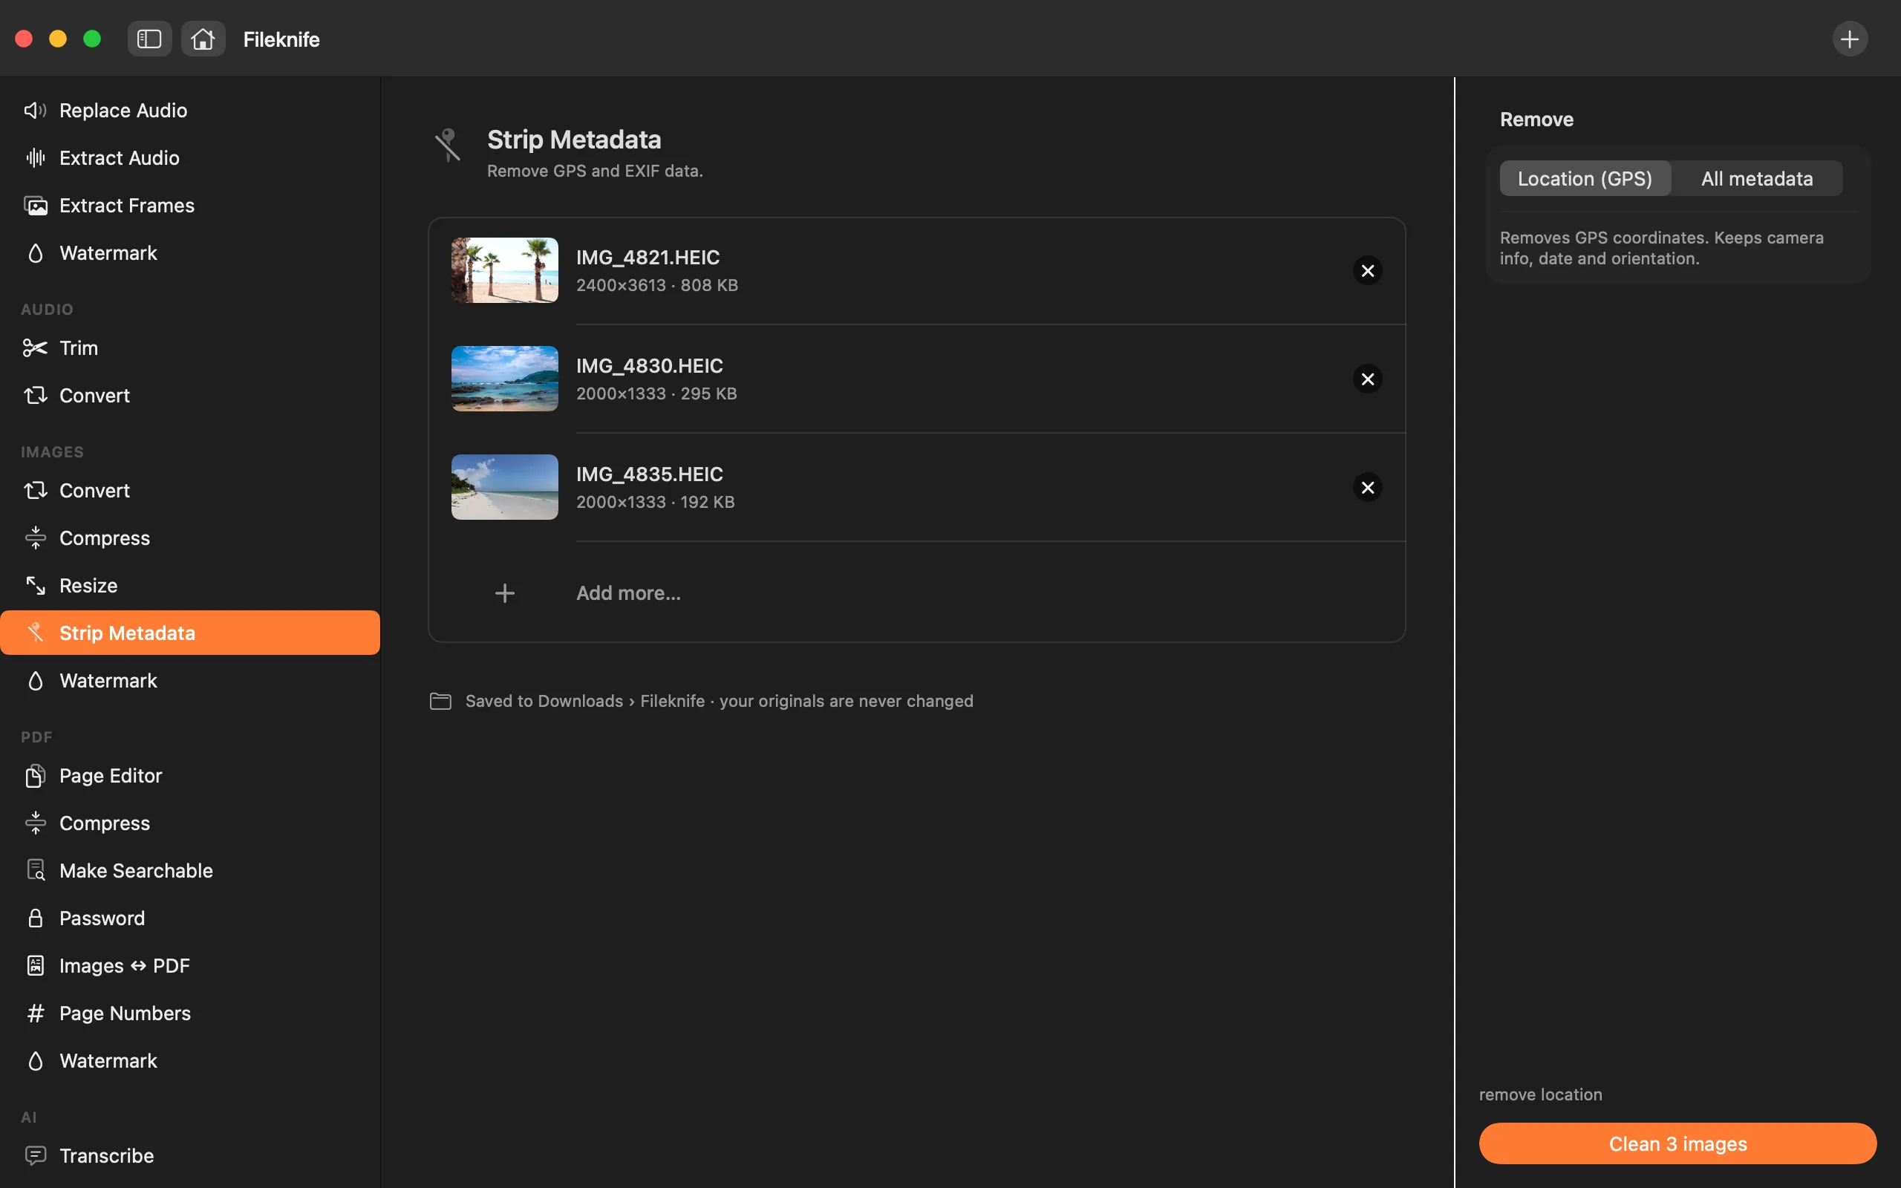Open Extract Frames tool

click(x=190, y=205)
